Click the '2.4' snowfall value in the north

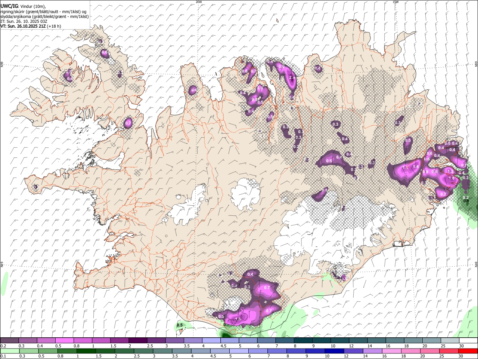tap(292, 78)
